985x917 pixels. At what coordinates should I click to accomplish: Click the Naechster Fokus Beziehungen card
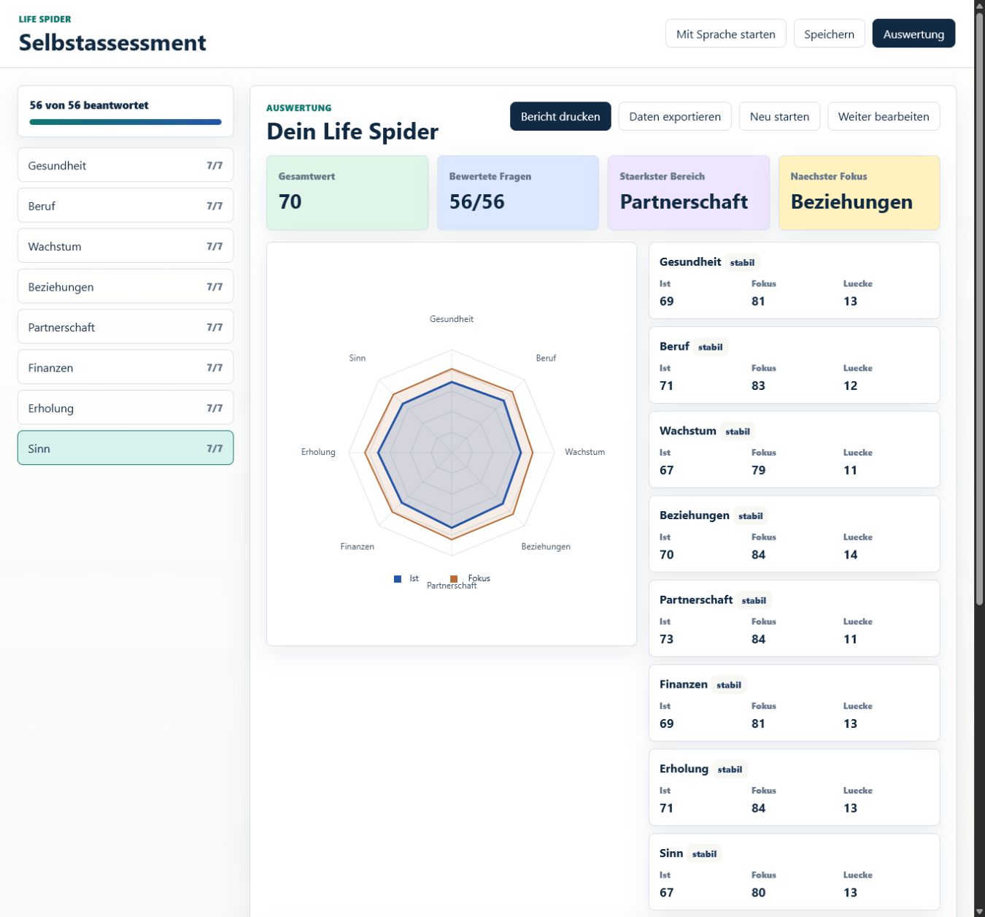click(859, 193)
